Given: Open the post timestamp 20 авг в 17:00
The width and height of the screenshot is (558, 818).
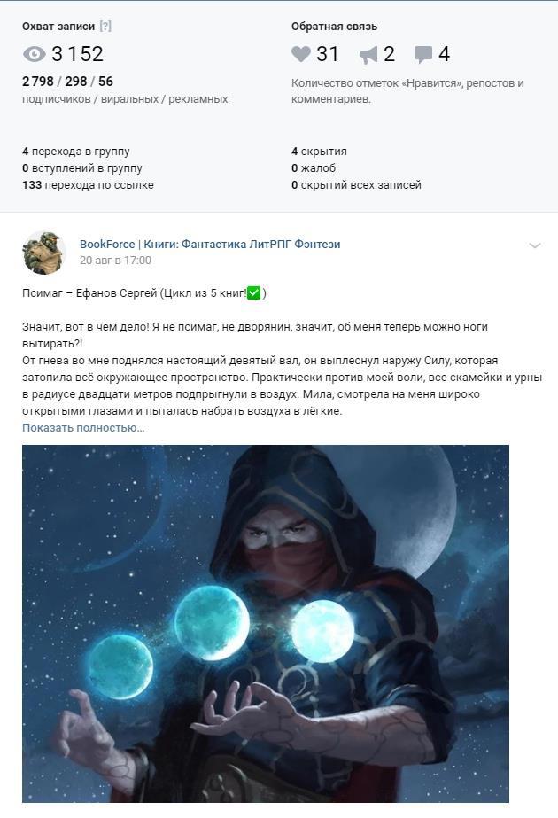Looking at the screenshot, I should click(x=115, y=261).
